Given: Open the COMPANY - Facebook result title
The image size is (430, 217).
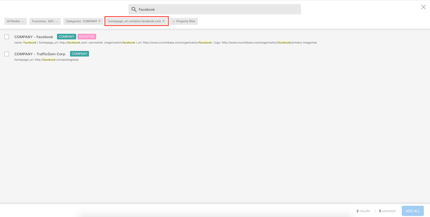Looking at the screenshot, I should (x=34, y=37).
